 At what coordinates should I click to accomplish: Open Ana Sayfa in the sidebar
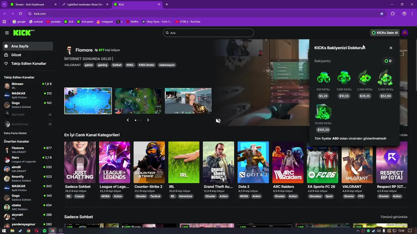(x=28, y=46)
